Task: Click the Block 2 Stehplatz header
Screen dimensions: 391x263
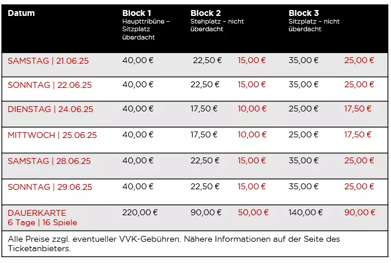Action: (206, 13)
